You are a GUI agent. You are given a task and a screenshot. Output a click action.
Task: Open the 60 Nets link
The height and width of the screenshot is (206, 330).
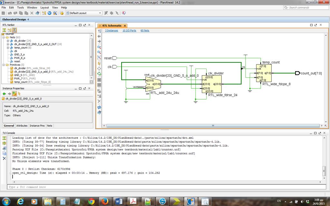coord(145,31)
